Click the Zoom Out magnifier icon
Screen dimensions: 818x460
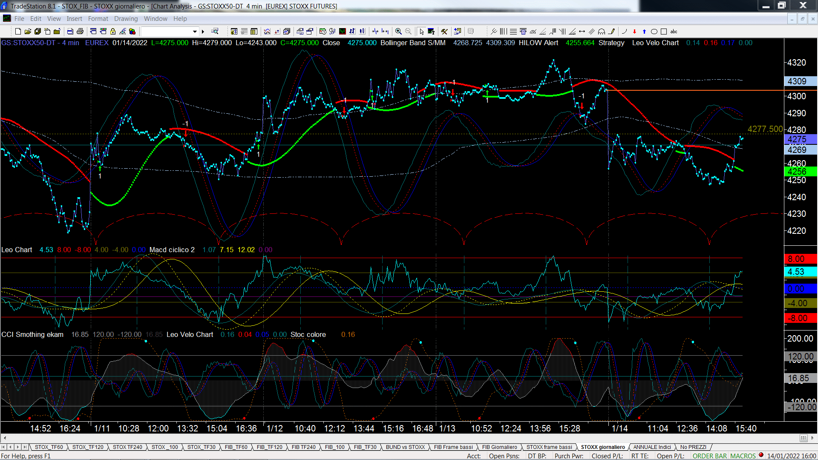[408, 32]
